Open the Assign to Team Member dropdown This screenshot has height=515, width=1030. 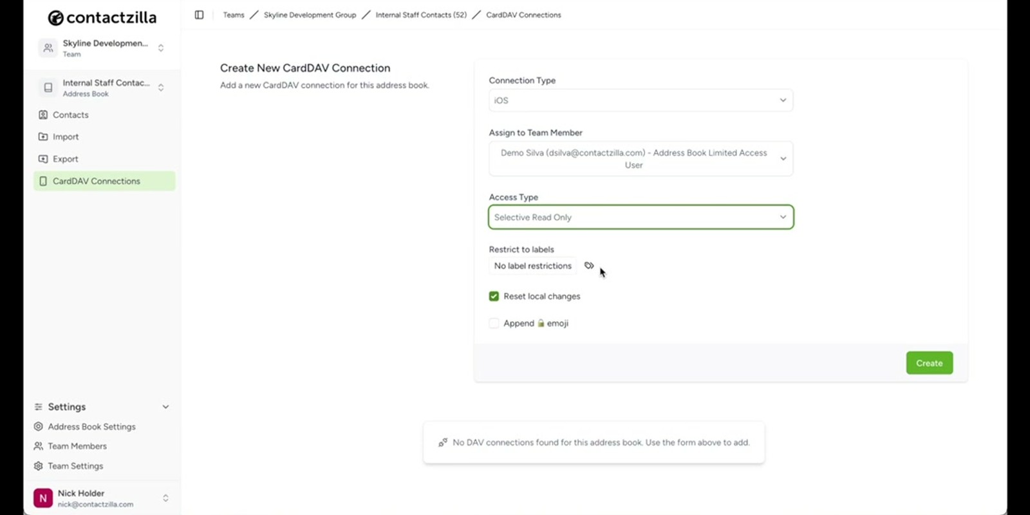point(641,159)
